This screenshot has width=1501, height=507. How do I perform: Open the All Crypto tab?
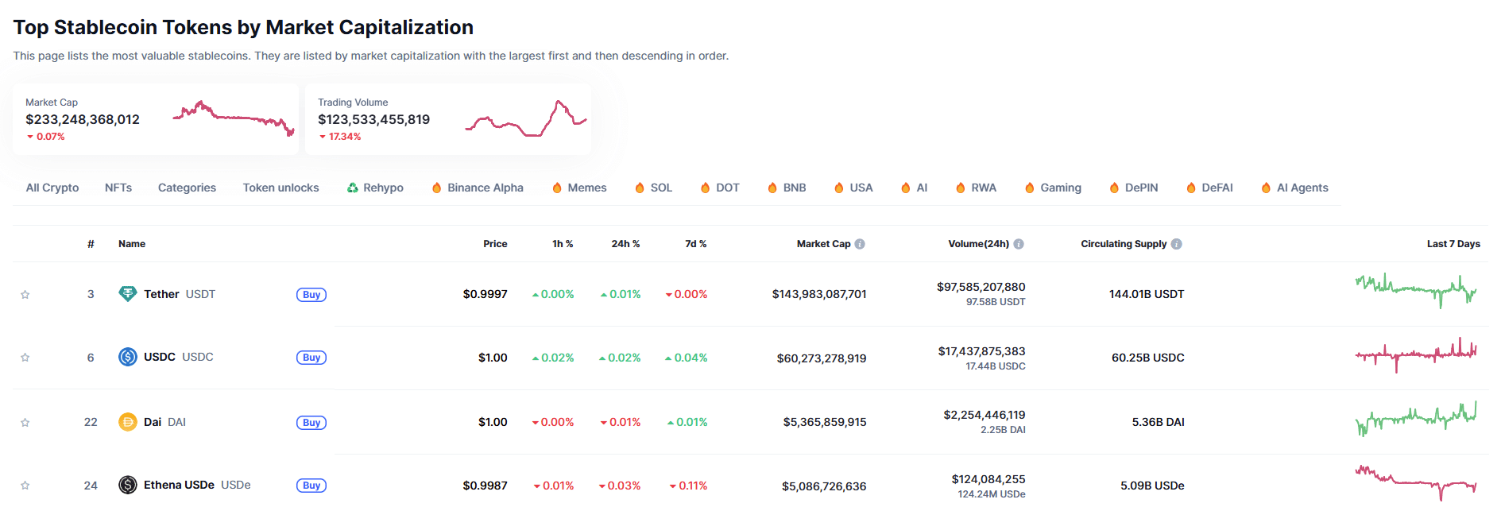[52, 188]
